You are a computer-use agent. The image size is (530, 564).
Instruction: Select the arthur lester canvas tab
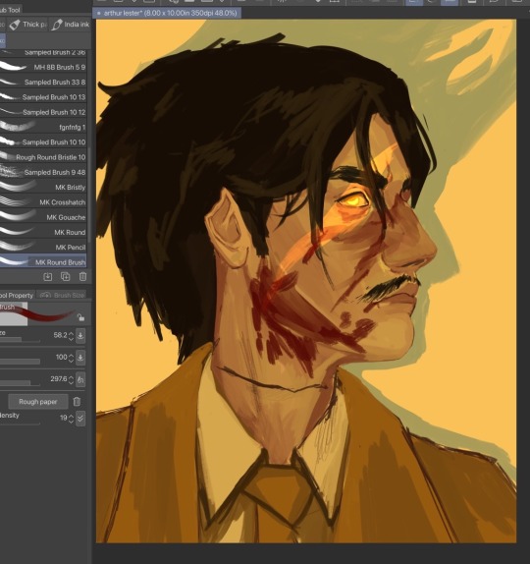click(167, 13)
